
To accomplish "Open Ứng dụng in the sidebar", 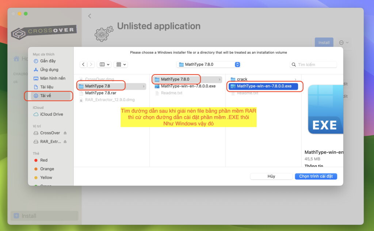I will (x=49, y=69).
